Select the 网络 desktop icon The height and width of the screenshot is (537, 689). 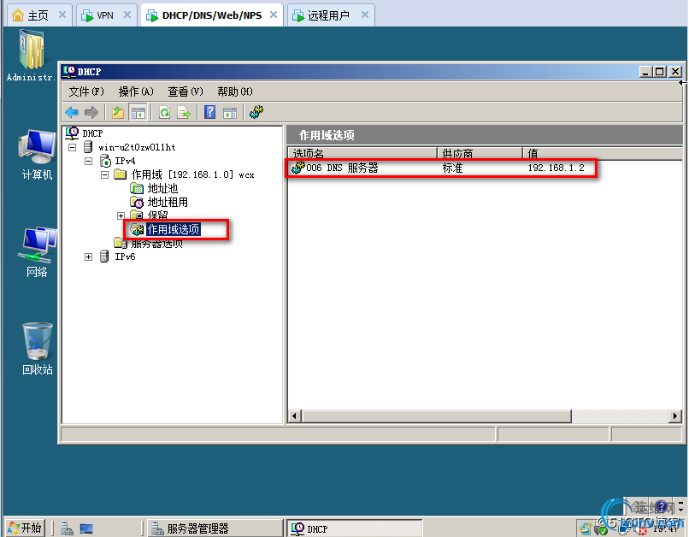pos(37,252)
